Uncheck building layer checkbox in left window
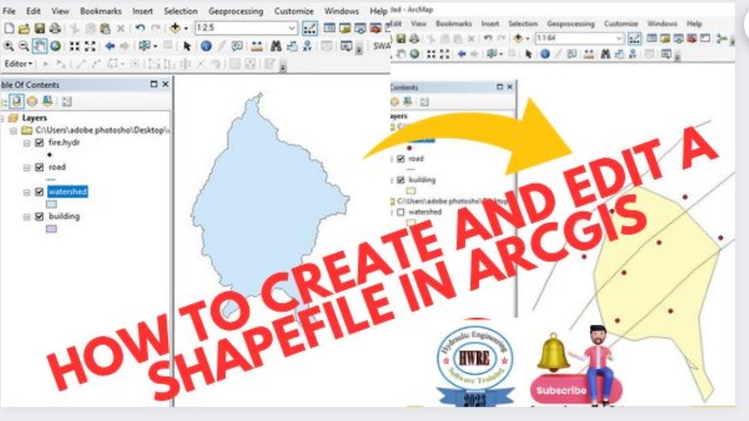The image size is (749, 421). [39, 216]
